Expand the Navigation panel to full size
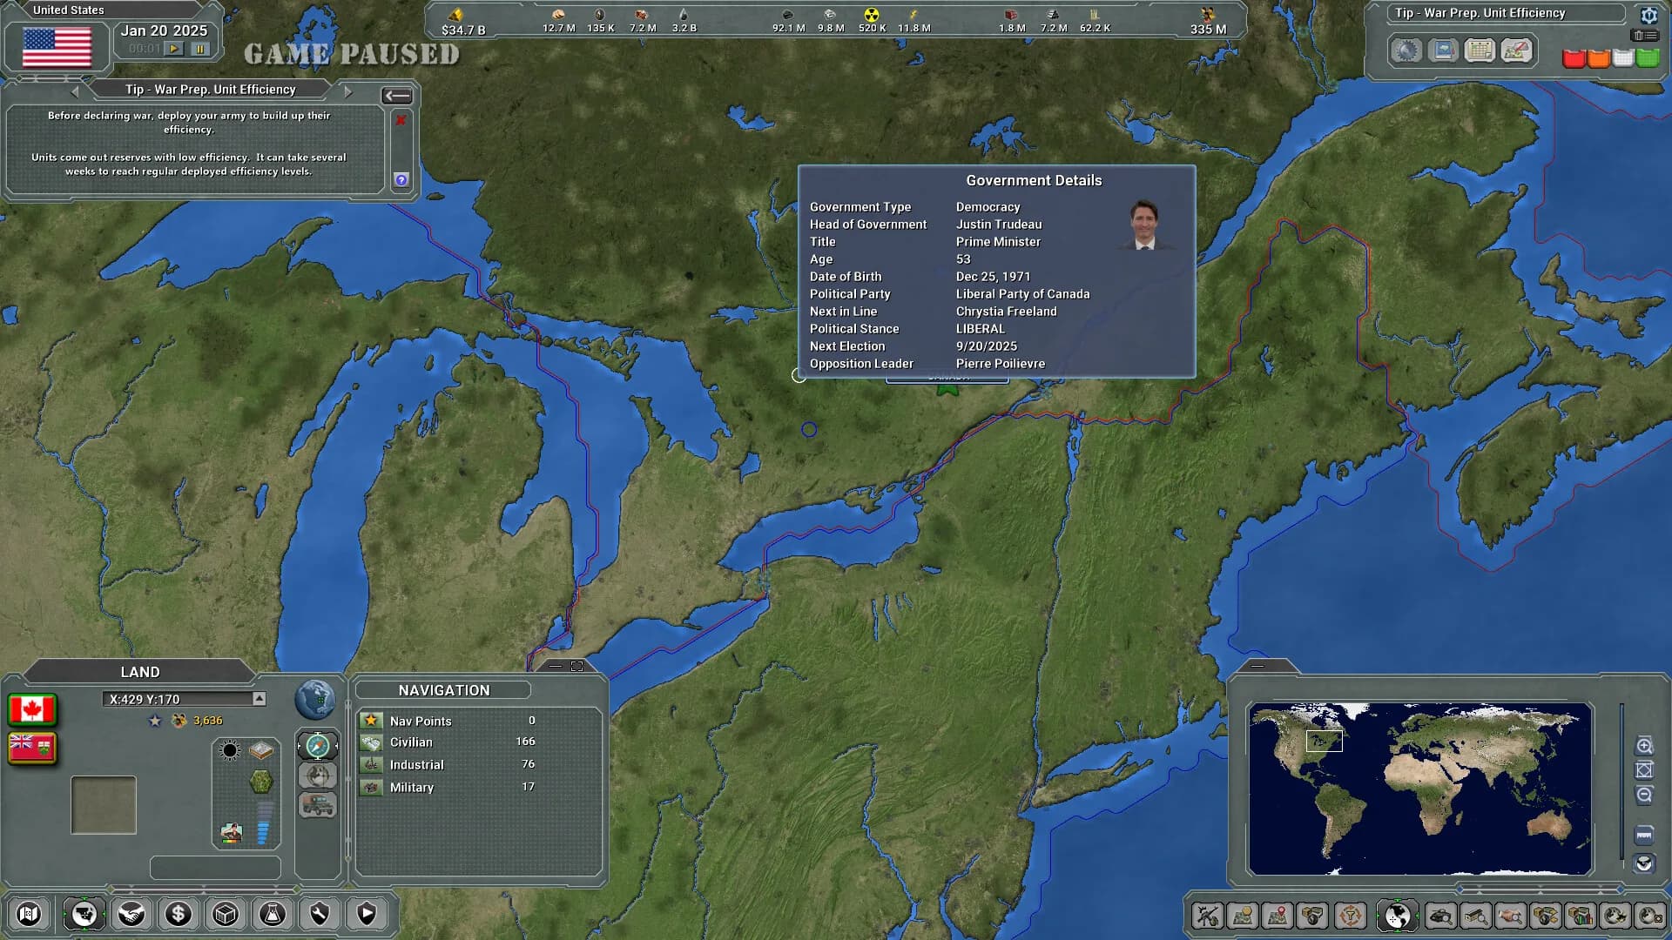The width and height of the screenshot is (1672, 940). [576, 666]
